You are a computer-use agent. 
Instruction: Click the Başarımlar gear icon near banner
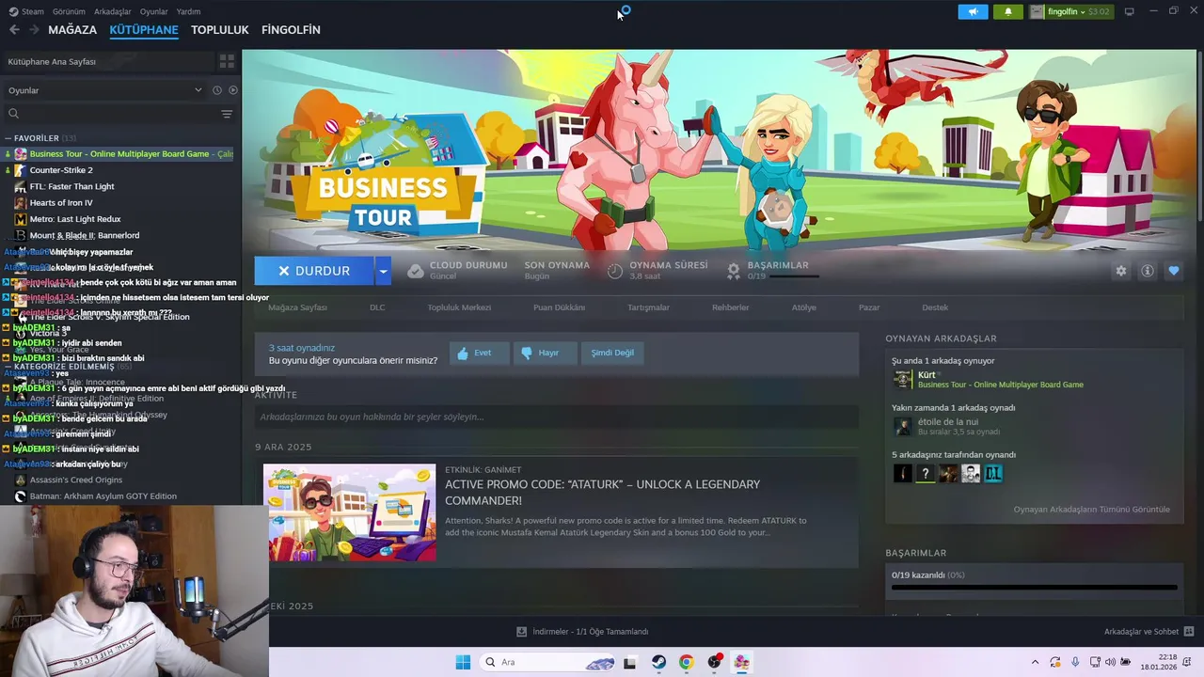pos(734,271)
